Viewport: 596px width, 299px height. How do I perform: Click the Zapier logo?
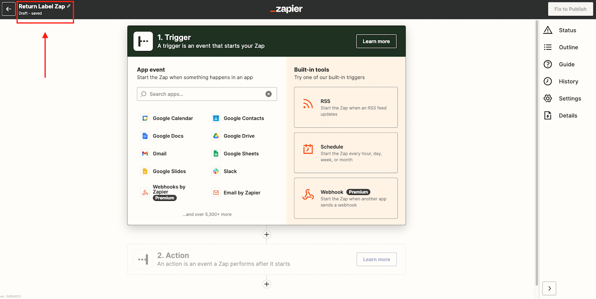pyautogui.click(x=286, y=9)
